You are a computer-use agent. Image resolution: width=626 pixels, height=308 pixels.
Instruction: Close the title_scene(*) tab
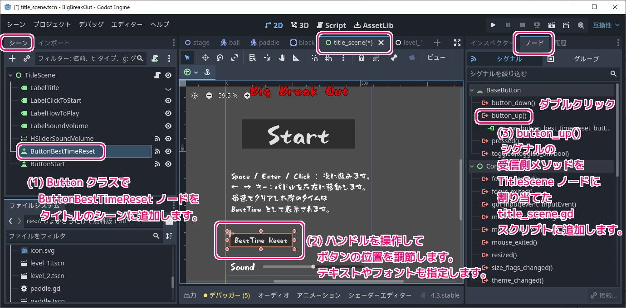click(x=381, y=43)
